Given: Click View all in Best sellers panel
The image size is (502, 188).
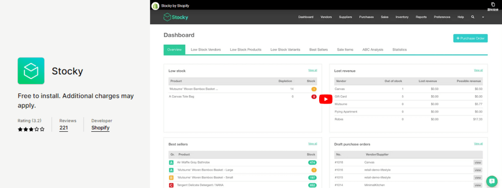Looking at the screenshot, I should click(x=312, y=143).
